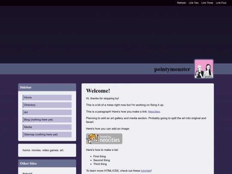232x174 pixels.
Task: Open Link Two in top navigation
Action: coord(193,3)
